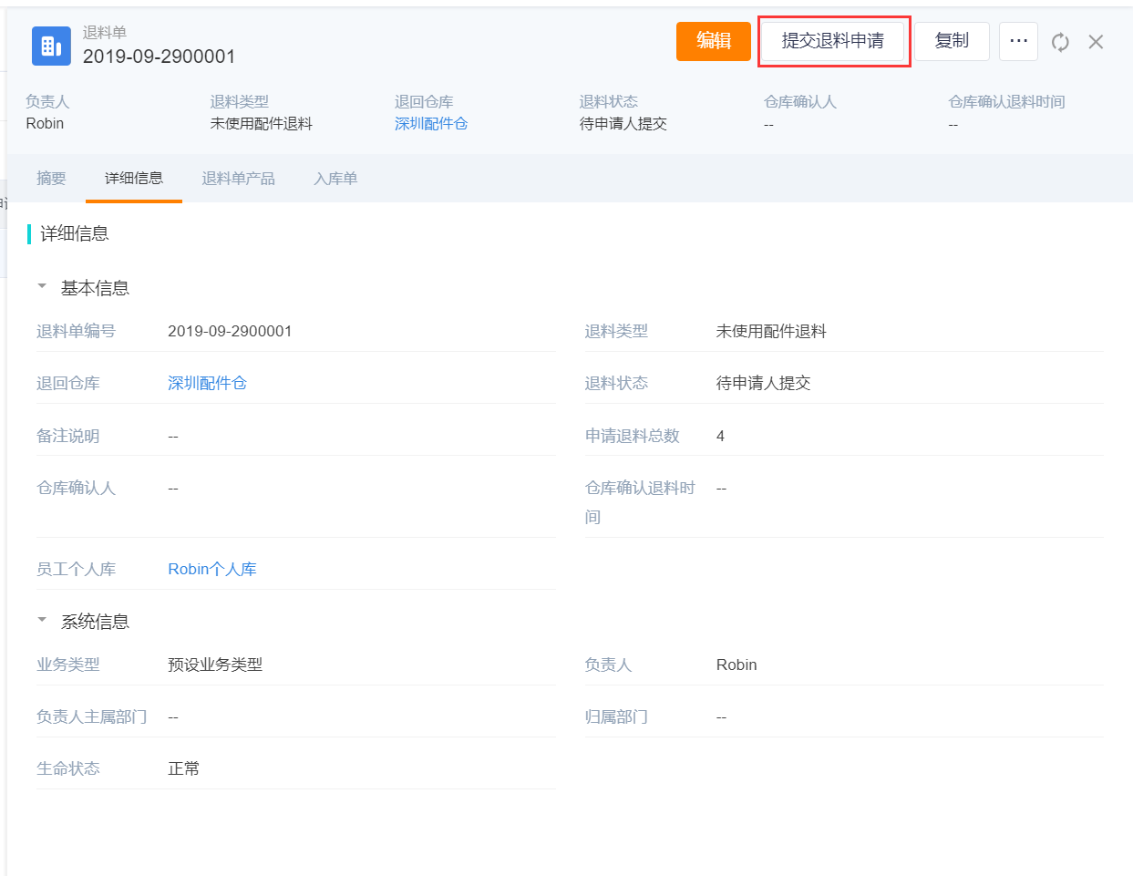The width and height of the screenshot is (1133, 876).
Task: Click the 归属部门 field label
Action: [616, 717]
